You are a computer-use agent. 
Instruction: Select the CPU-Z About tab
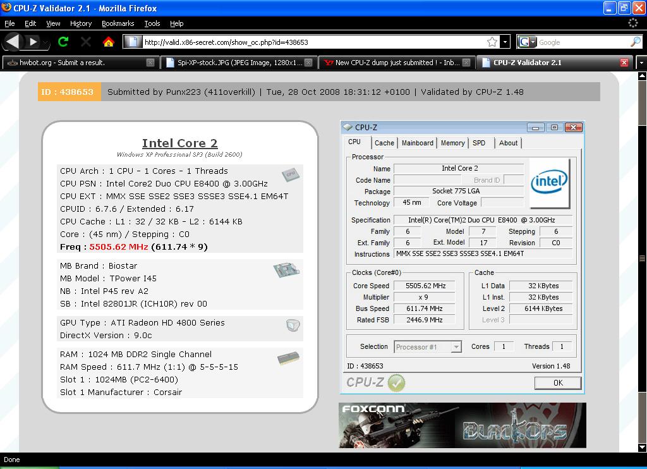508,143
